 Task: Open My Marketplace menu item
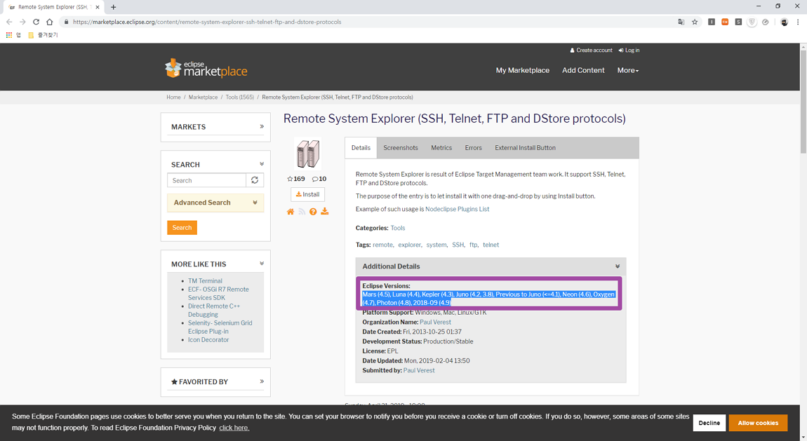coord(522,70)
